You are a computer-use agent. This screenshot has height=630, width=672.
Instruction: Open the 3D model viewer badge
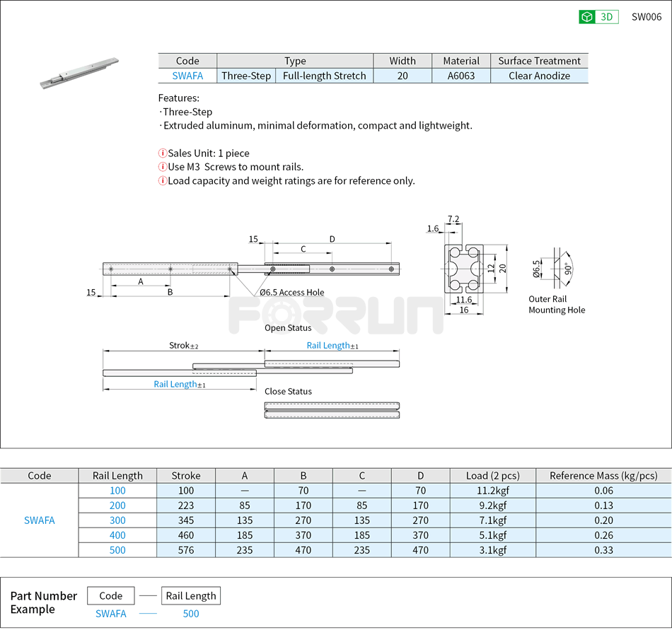point(599,16)
